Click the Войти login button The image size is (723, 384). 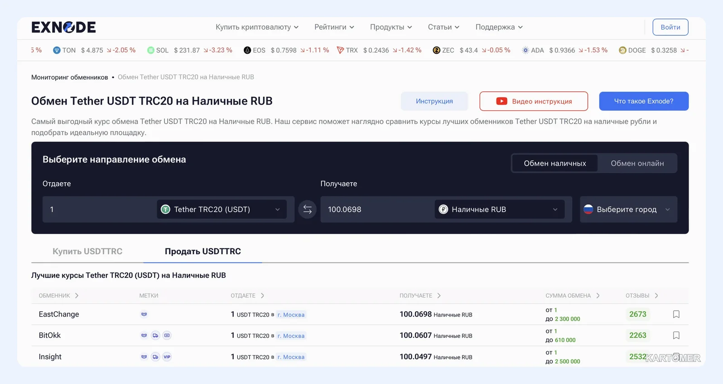(x=670, y=27)
